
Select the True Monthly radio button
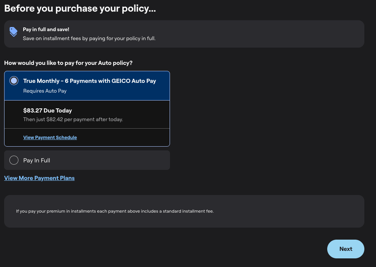(14, 81)
